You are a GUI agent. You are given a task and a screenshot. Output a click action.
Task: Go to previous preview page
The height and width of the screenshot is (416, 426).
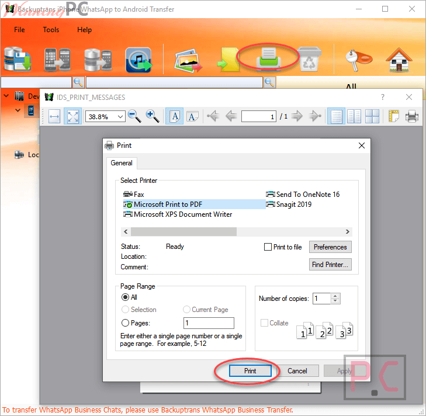(231, 116)
